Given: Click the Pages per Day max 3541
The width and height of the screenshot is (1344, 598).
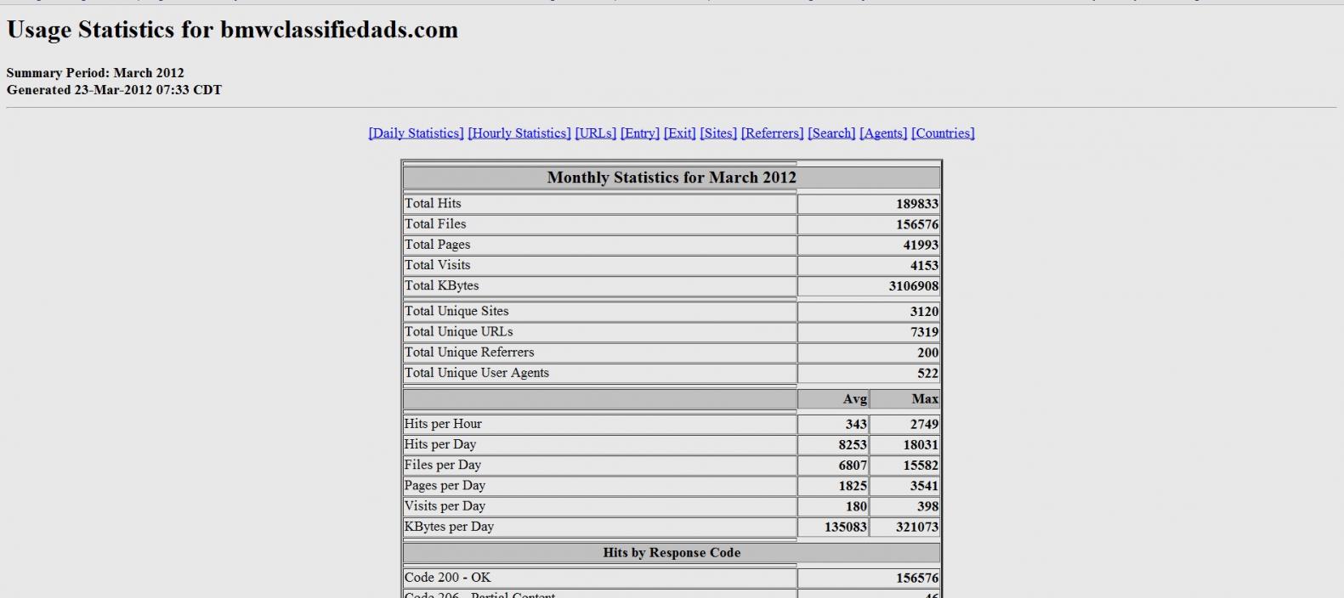Looking at the screenshot, I should pos(923,486).
